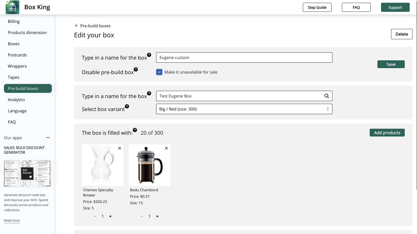Uncheck "Make it unavailable for sale"
The image size is (417, 234).
159,72
